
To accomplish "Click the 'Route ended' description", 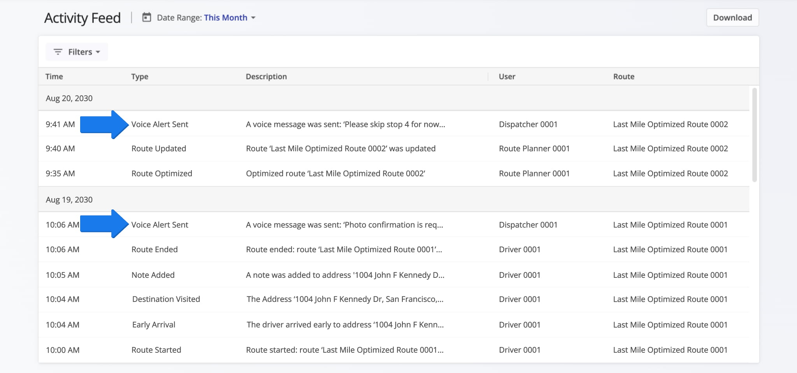I will (x=344, y=249).
